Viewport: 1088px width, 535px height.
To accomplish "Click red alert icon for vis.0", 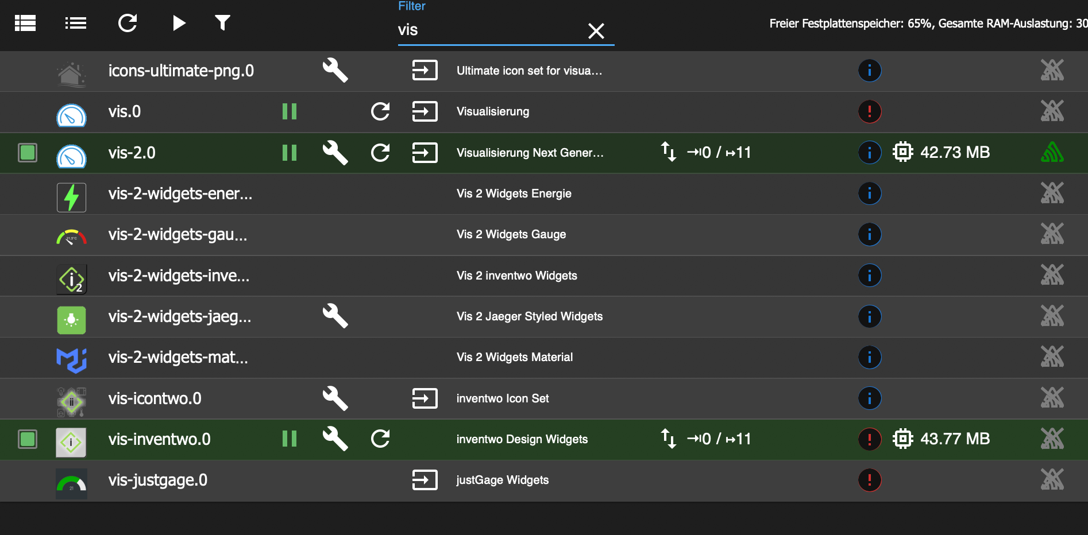I will 869,111.
